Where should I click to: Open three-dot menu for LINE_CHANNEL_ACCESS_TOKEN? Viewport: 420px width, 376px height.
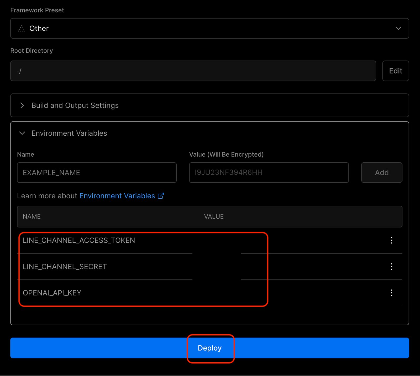391,240
